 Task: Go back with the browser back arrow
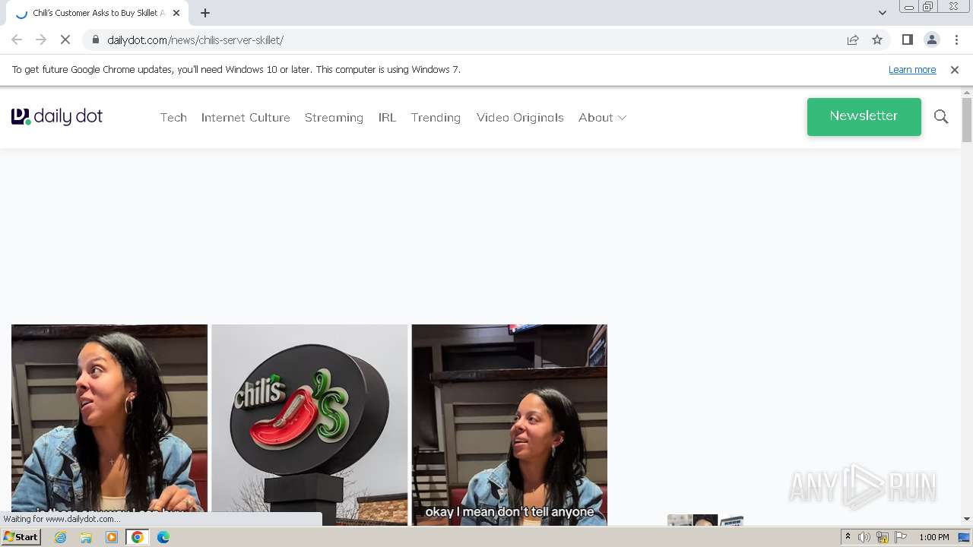[17, 40]
